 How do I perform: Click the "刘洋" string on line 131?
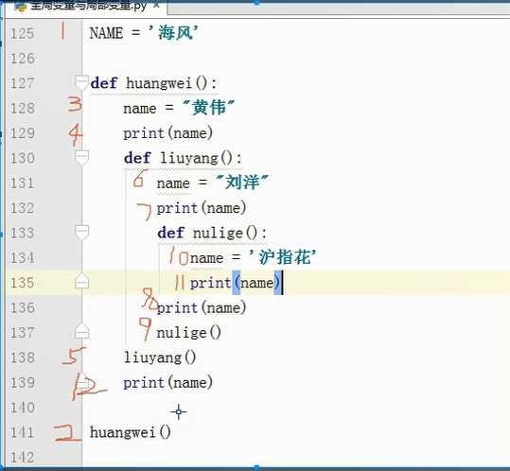pos(242,183)
